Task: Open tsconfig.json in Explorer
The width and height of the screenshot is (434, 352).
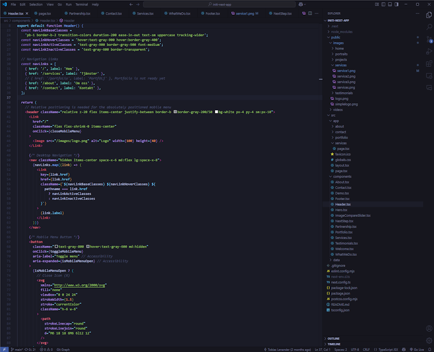Action: pyautogui.click(x=373, y=310)
